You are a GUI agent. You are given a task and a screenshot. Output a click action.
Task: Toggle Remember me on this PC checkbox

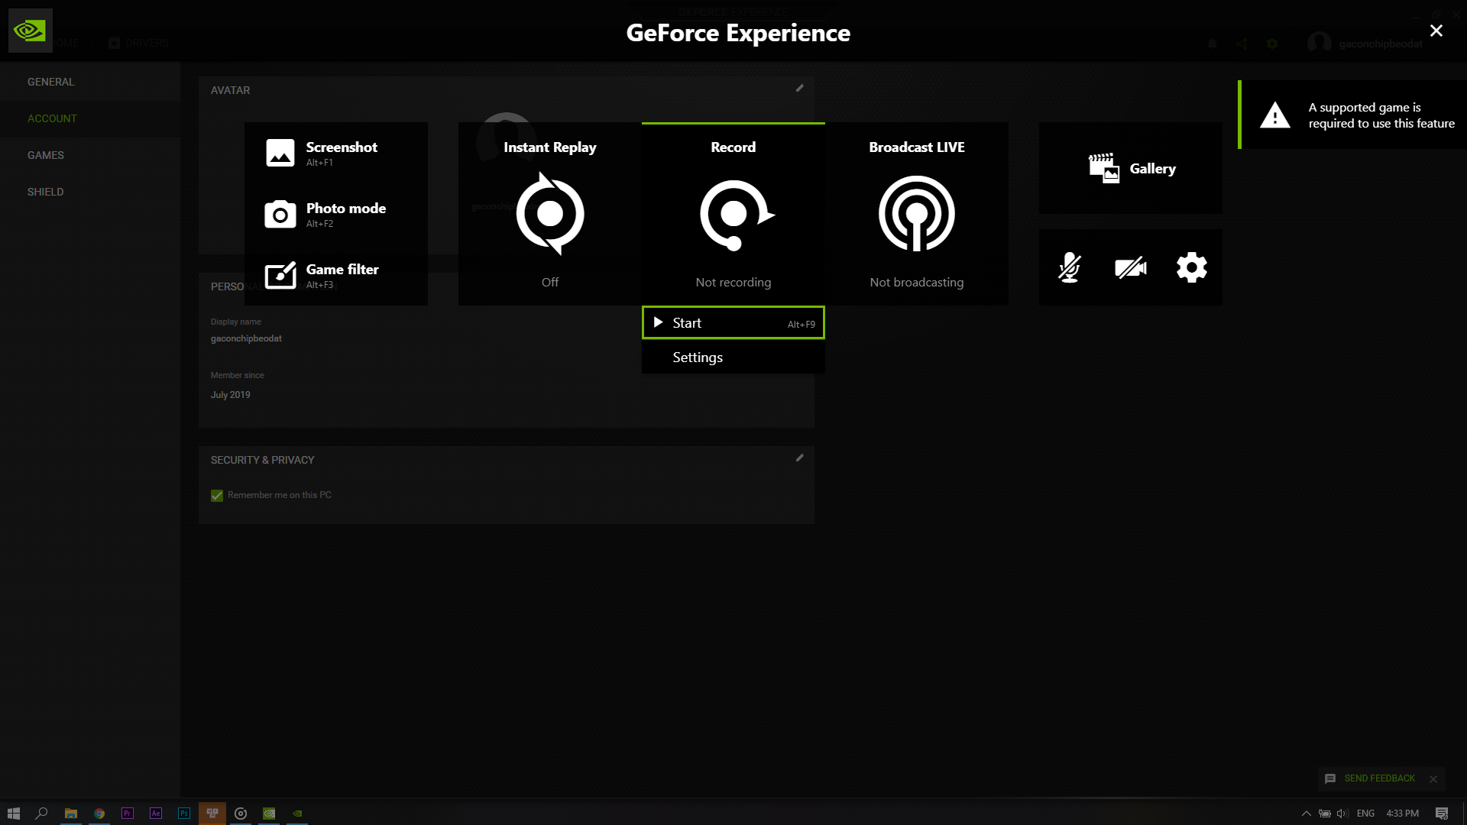(x=217, y=496)
